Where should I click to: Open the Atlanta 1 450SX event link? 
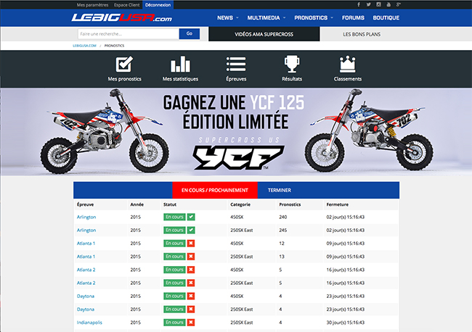(x=86, y=244)
